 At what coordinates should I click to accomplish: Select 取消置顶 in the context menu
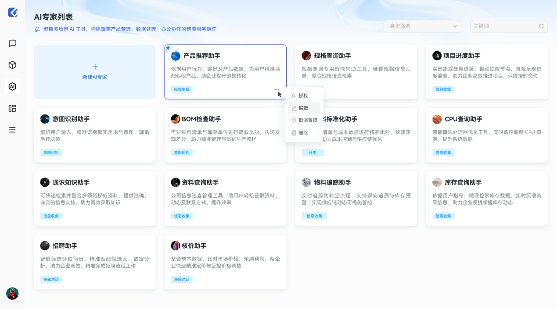coord(305,121)
